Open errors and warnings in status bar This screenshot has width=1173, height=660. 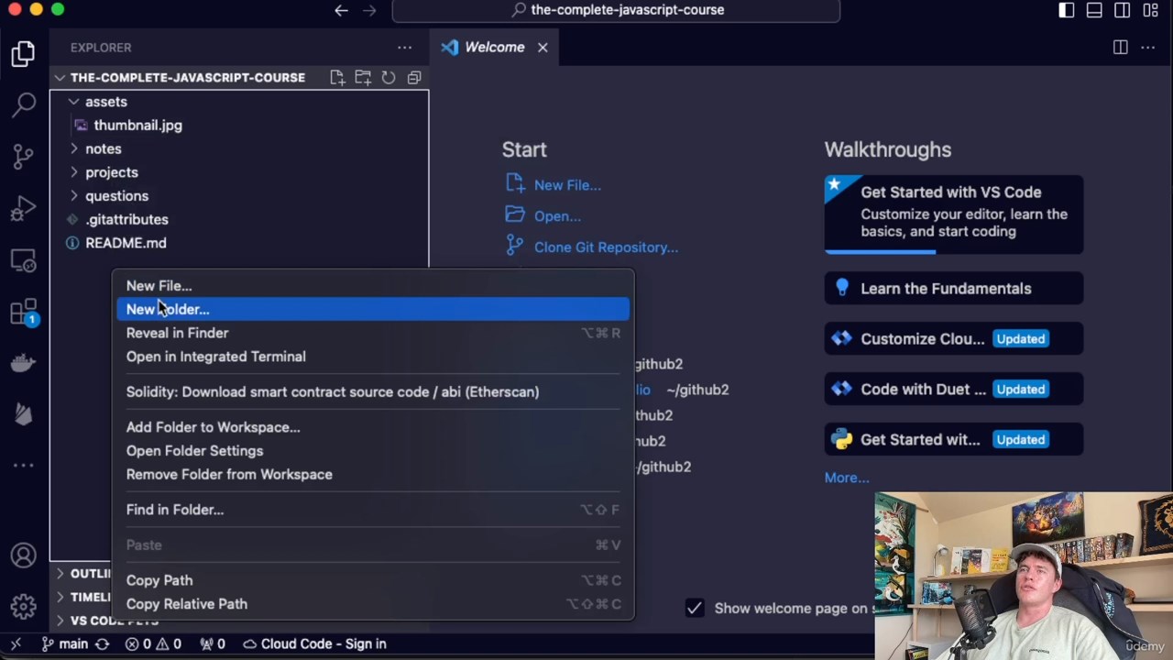click(153, 643)
